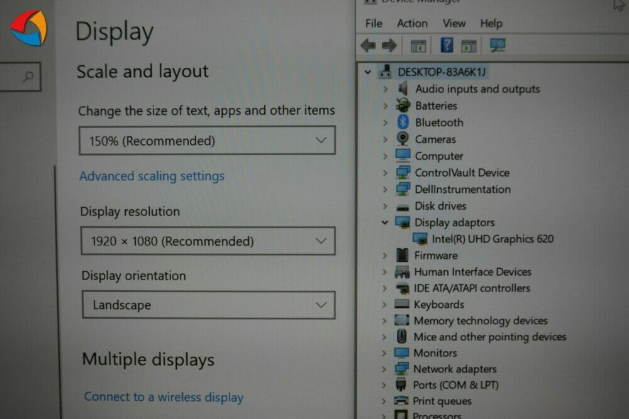This screenshot has width=629, height=419.
Task: Expand the Batteries node
Action: click(x=386, y=106)
